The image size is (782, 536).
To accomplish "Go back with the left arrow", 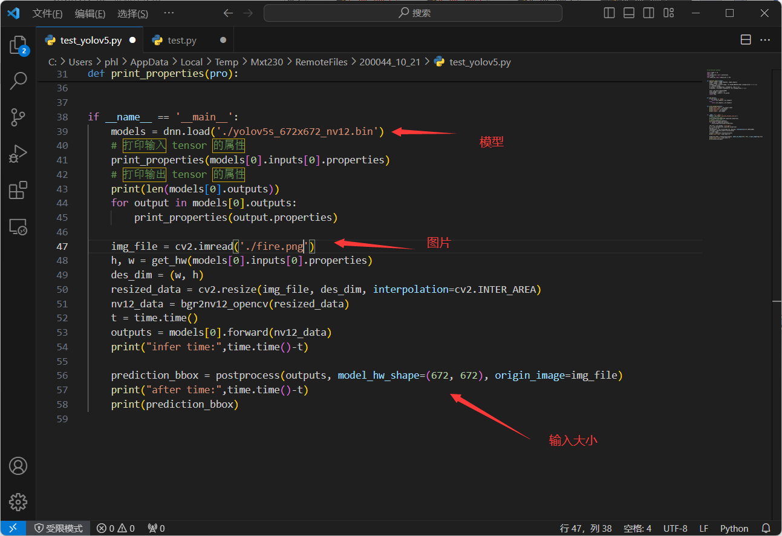I will pos(228,13).
